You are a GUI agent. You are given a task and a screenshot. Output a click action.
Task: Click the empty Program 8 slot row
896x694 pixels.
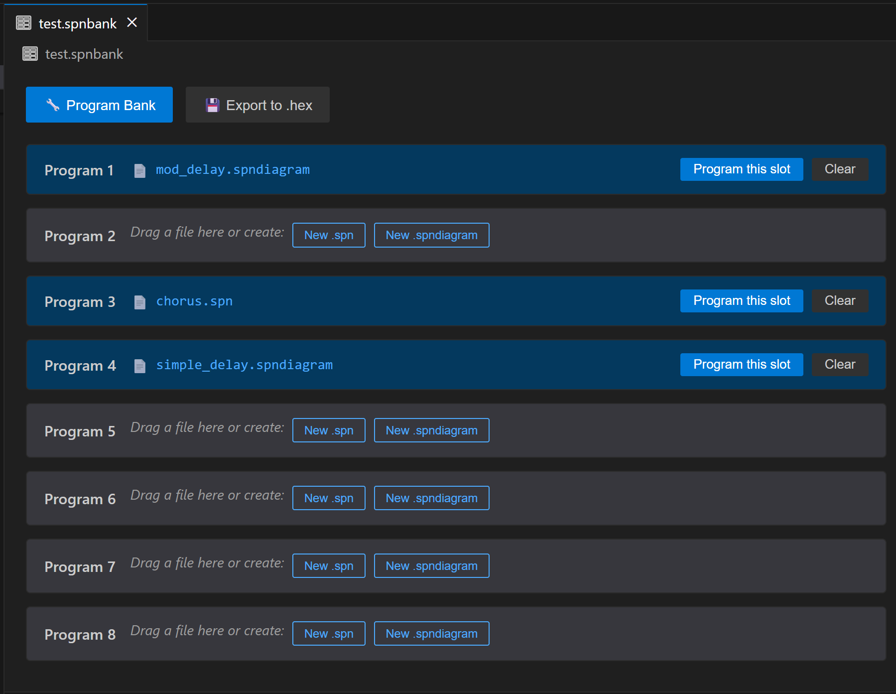click(672, 634)
